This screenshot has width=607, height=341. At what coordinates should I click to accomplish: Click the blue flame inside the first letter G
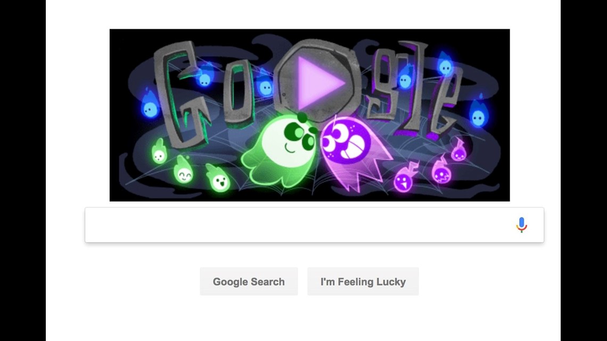204,76
